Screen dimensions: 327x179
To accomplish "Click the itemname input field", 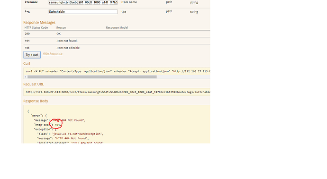I will click(83, 2).
